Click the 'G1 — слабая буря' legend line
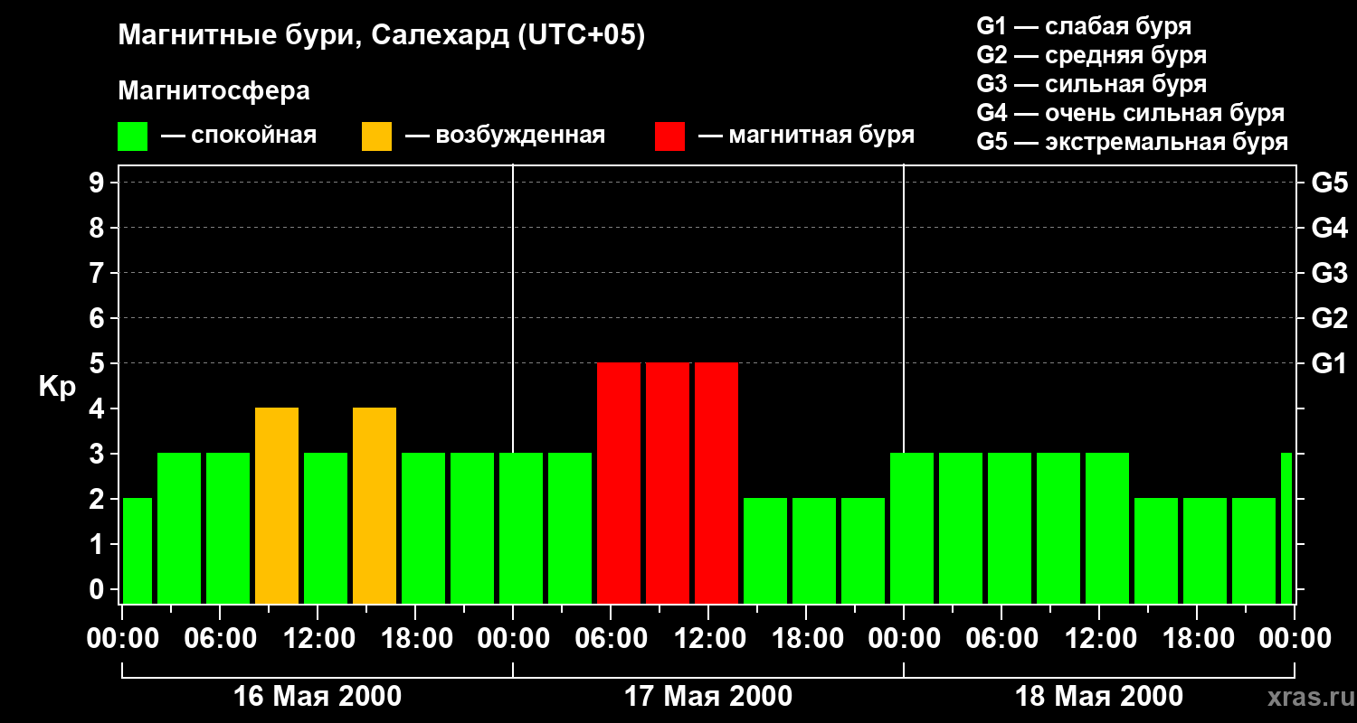This screenshot has height=723, width=1357. pos(1084,25)
